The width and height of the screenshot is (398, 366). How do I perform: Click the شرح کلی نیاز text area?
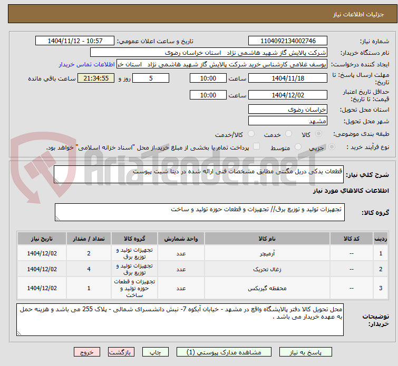coord(199,174)
